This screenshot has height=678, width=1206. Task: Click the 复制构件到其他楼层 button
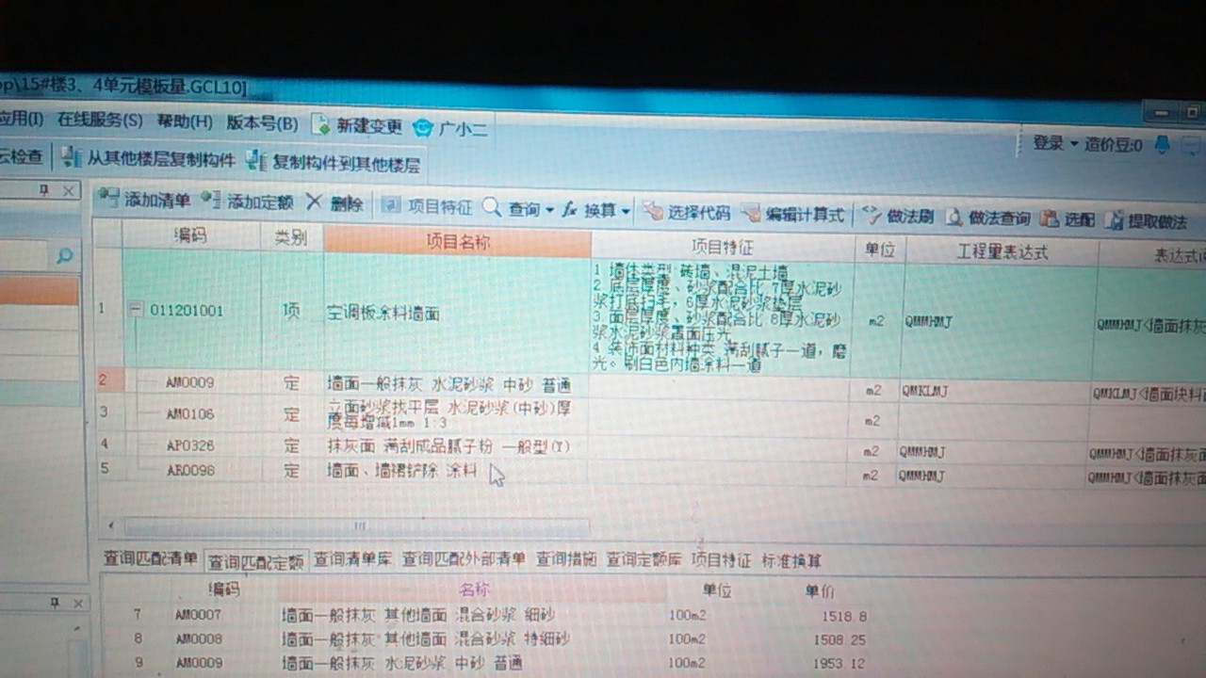coord(333,162)
